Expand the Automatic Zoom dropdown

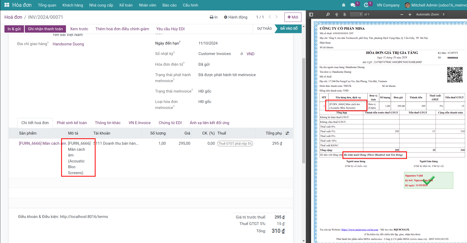coord(430,15)
